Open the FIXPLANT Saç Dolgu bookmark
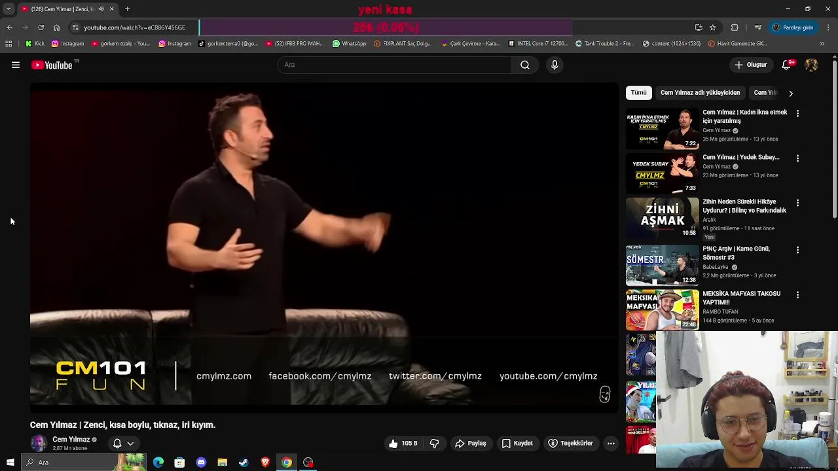 point(403,44)
